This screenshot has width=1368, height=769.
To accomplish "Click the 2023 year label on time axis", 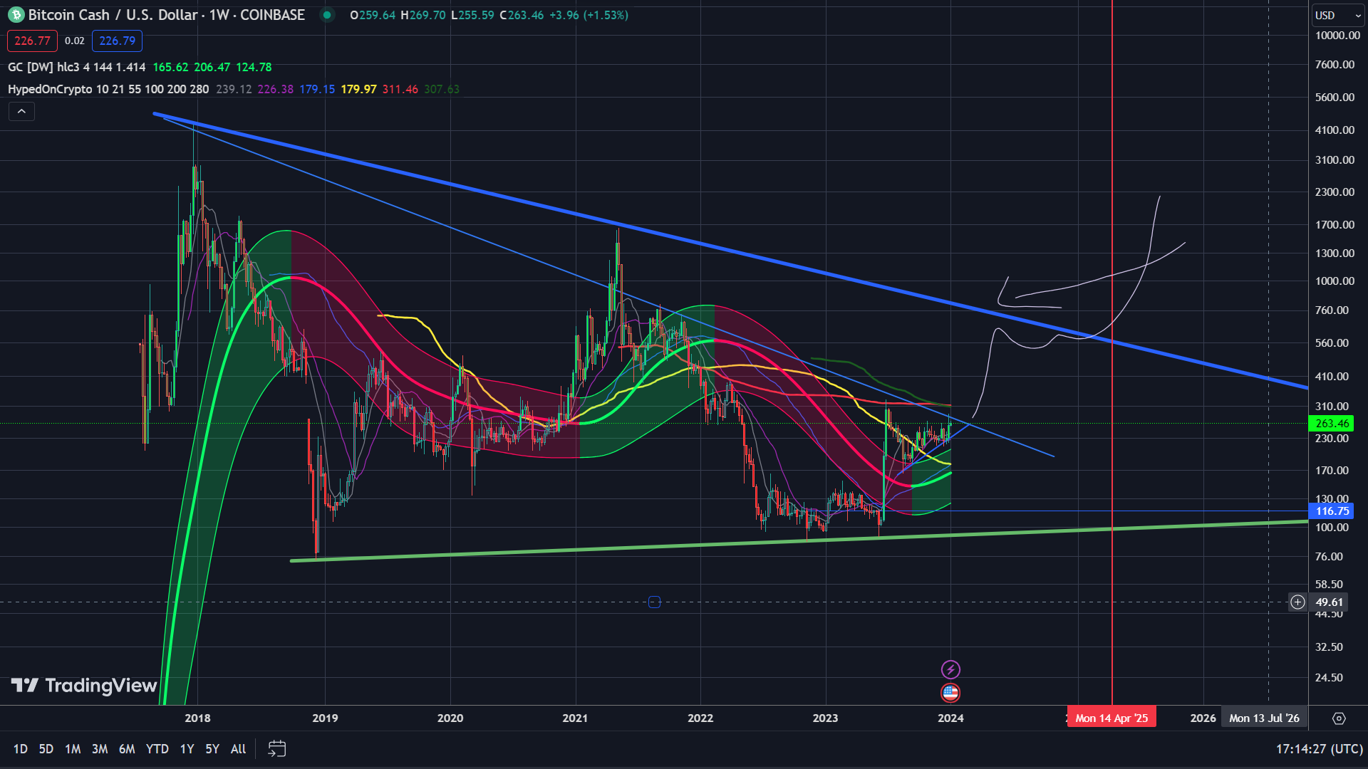I will pyautogui.click(x=826, y=718).
